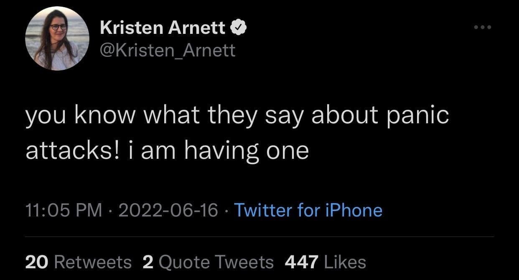Viewport: 519px width, 280px height.
Task: Select the 2022-06-16 date text
Action: tap(168, 210)
